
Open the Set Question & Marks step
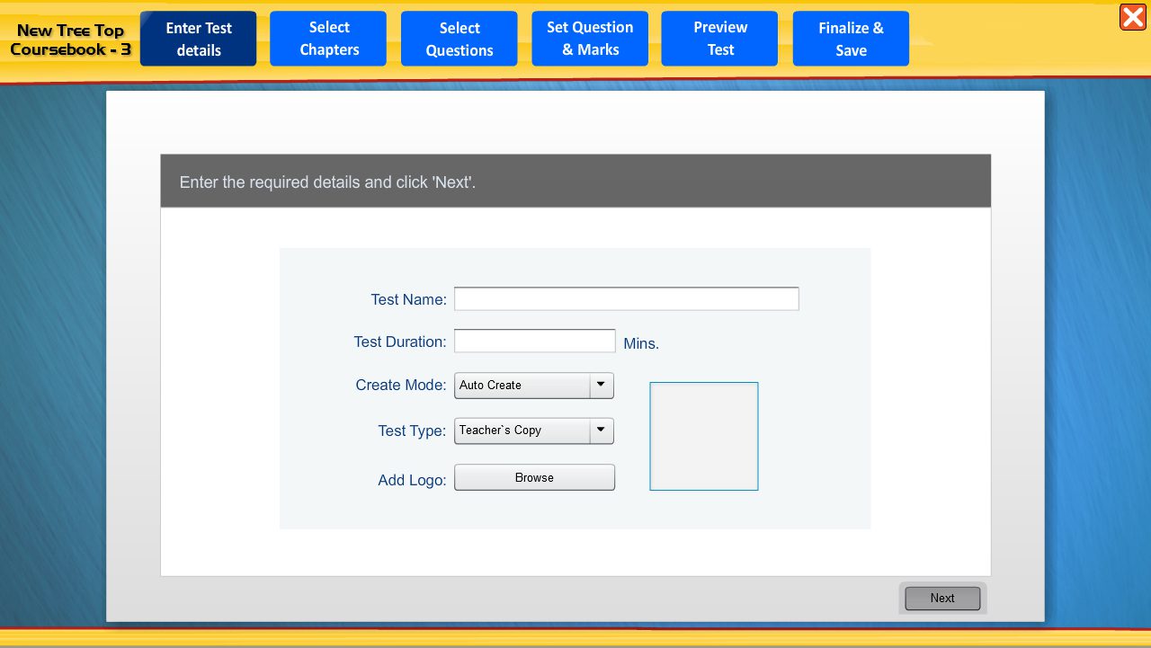pyautogui.click(x=590, y=39)
